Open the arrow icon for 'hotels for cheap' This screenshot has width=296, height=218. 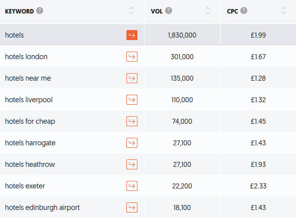132,121
